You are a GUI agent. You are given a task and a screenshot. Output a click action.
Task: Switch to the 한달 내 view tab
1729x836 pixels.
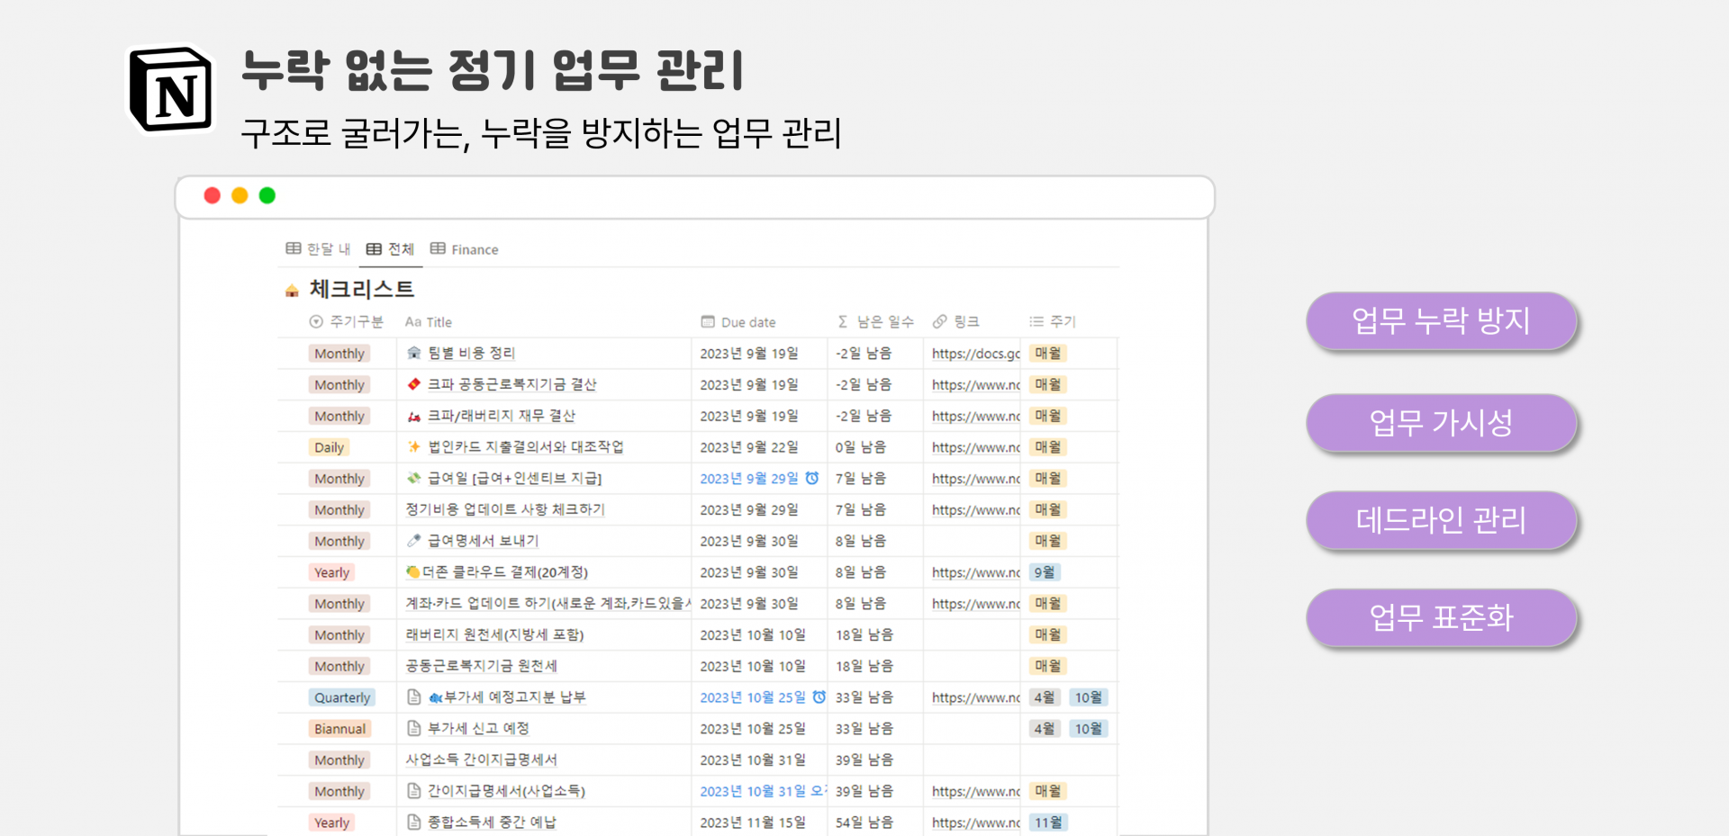[318, 248]
